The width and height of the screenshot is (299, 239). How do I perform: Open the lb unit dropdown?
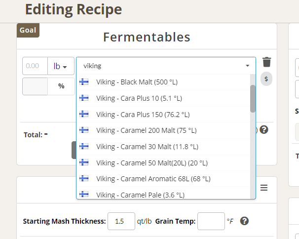tap(60, 66)
